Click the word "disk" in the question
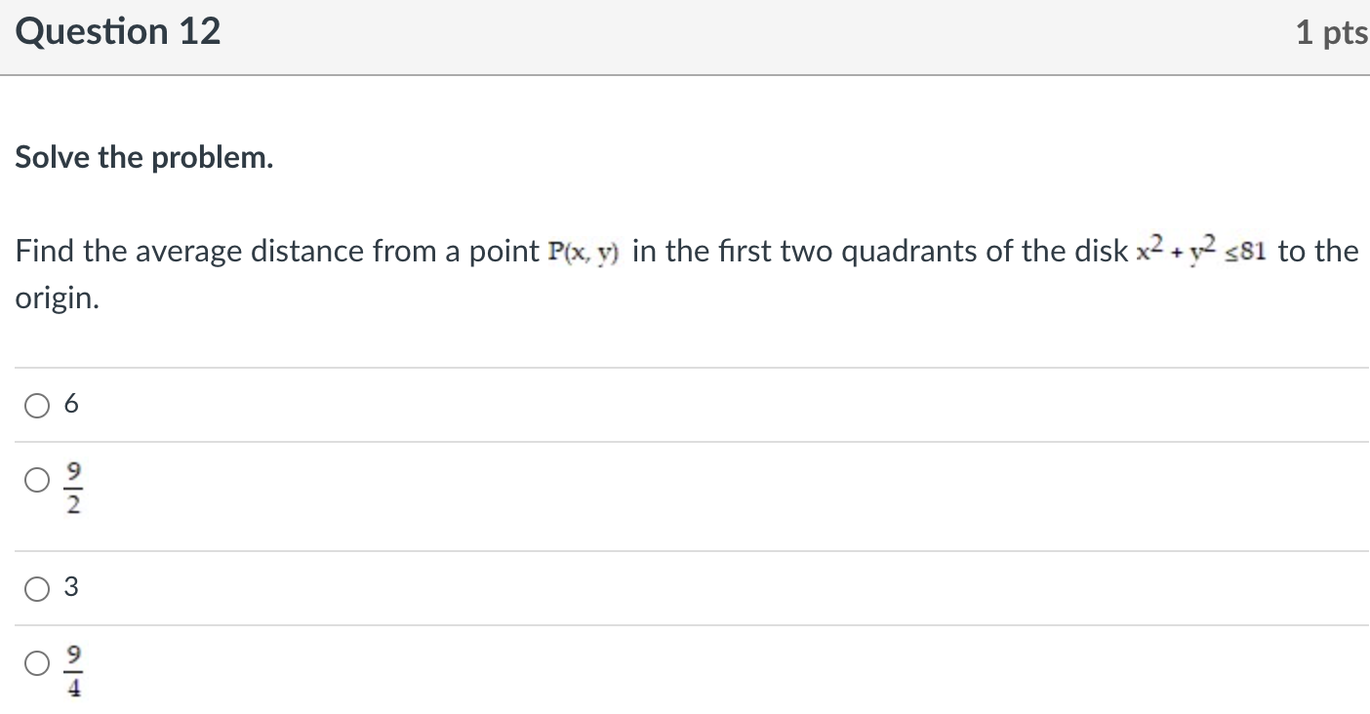 click(1101, 252)
